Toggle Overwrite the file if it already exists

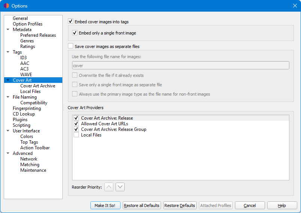coord(75,75)
